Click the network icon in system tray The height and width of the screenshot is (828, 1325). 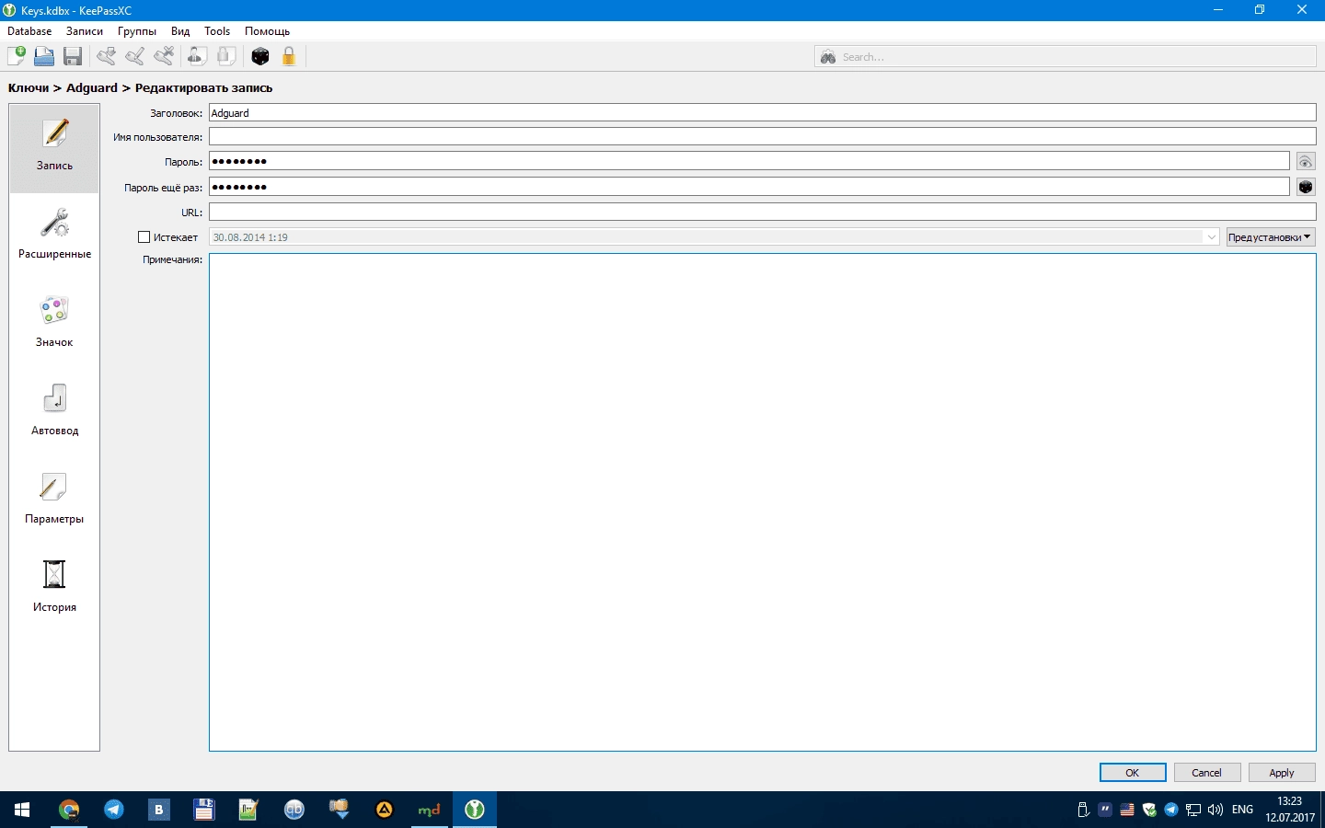tap(1193, 810)
